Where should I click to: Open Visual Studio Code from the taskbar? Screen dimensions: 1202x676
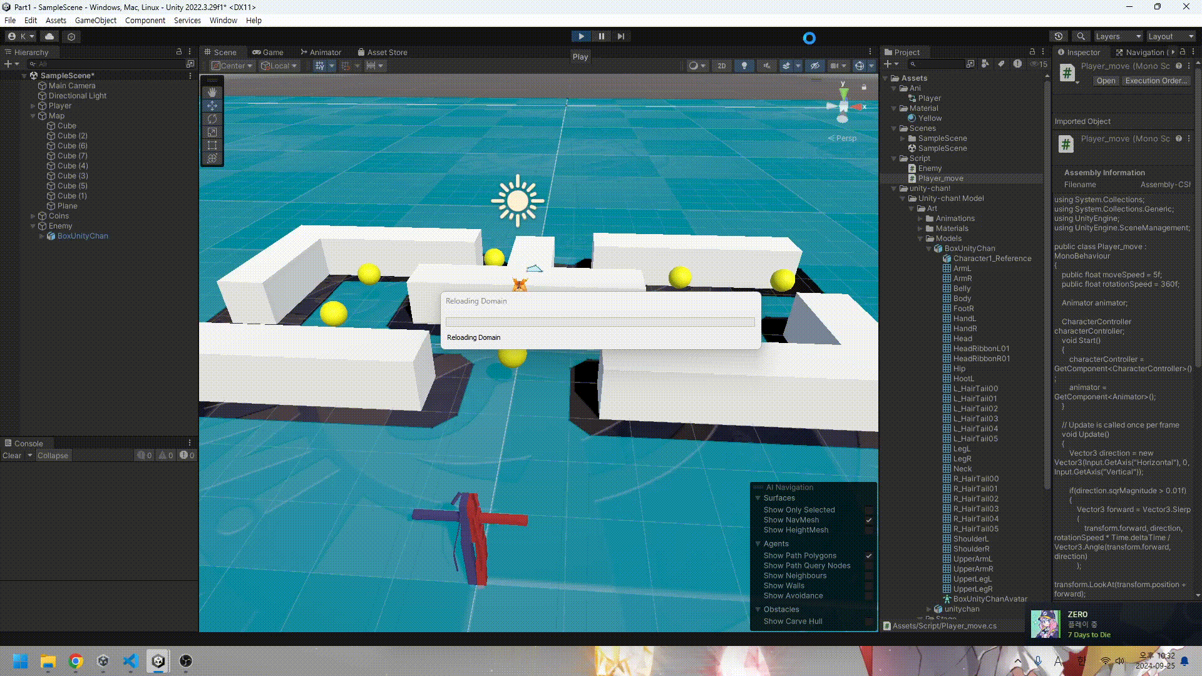click(x=130, y=661)
